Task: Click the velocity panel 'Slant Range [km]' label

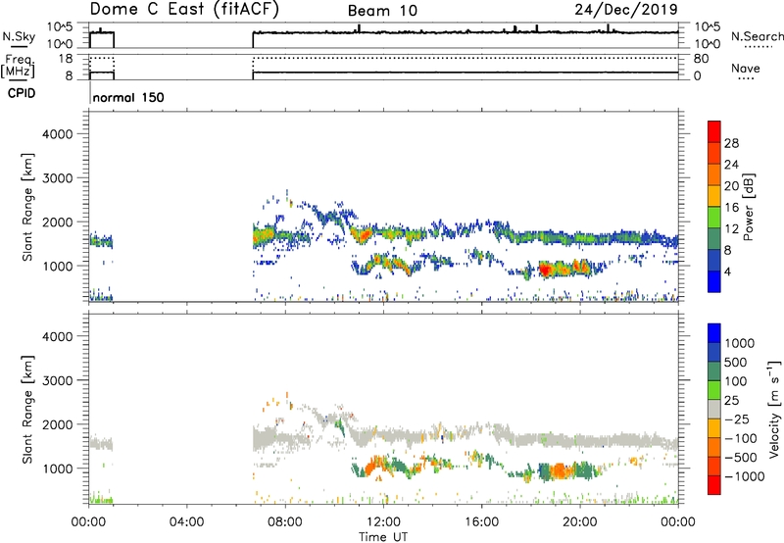Action: point(27,409)
